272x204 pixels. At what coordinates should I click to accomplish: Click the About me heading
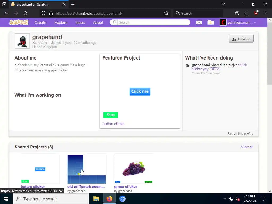coord(25,58)
